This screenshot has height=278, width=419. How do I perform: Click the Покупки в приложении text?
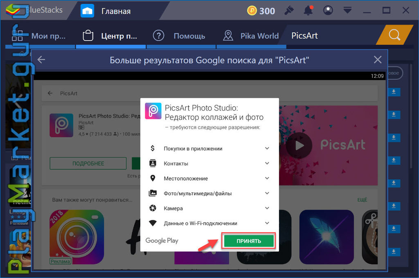(x=193, y=149)
